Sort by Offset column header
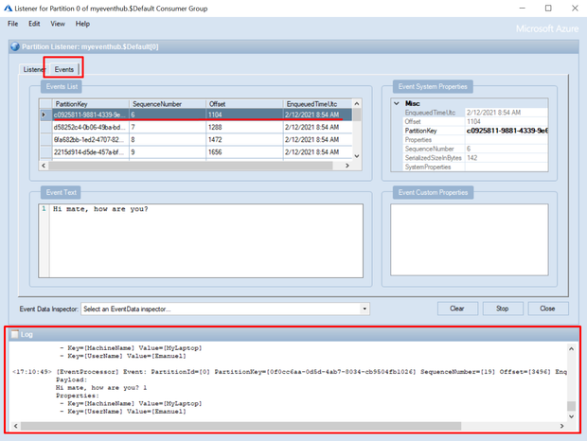The height and width of the screenshot is (441, 587). pos(244,104)
